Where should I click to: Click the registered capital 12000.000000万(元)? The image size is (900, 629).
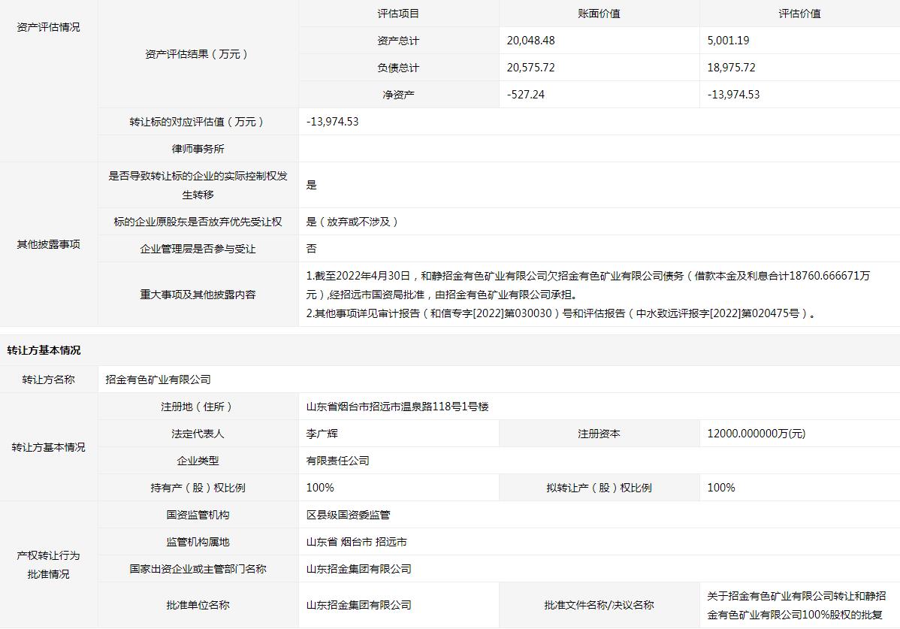click(x=756, y=434)
